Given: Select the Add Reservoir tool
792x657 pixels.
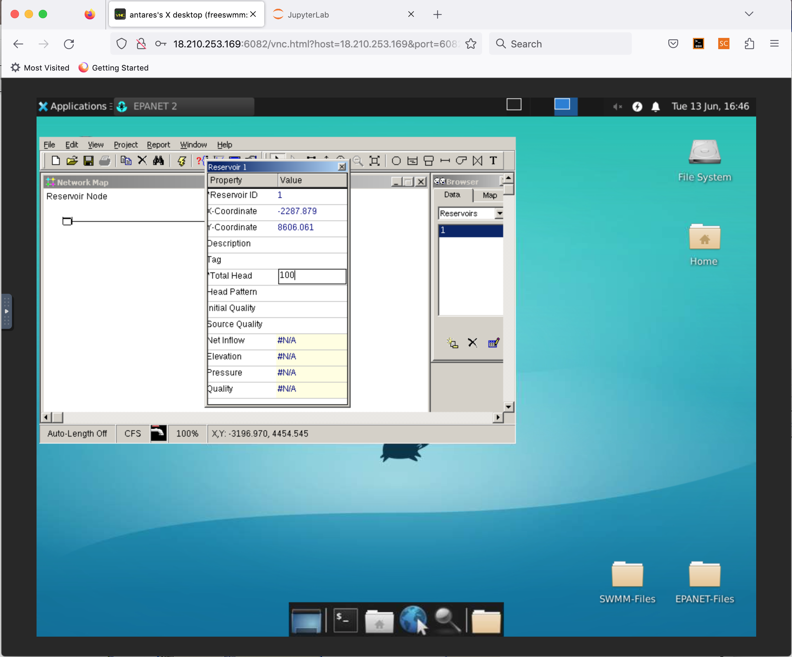Looking at the screenshot, I should 413,161.
